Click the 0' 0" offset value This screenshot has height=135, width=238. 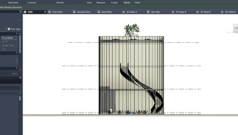5,42
